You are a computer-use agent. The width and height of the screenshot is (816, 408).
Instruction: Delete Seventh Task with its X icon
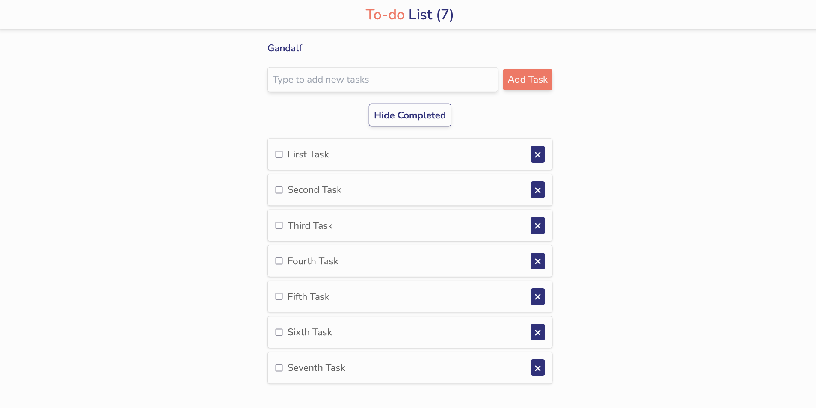click(x=538, y=367)
